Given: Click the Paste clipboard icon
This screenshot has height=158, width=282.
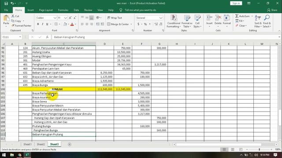Looking at the screenshot, I should coord(6,18).
